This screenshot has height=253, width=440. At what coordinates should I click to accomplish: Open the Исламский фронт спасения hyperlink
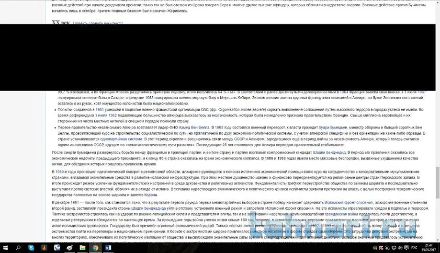(x=349, y=203)
